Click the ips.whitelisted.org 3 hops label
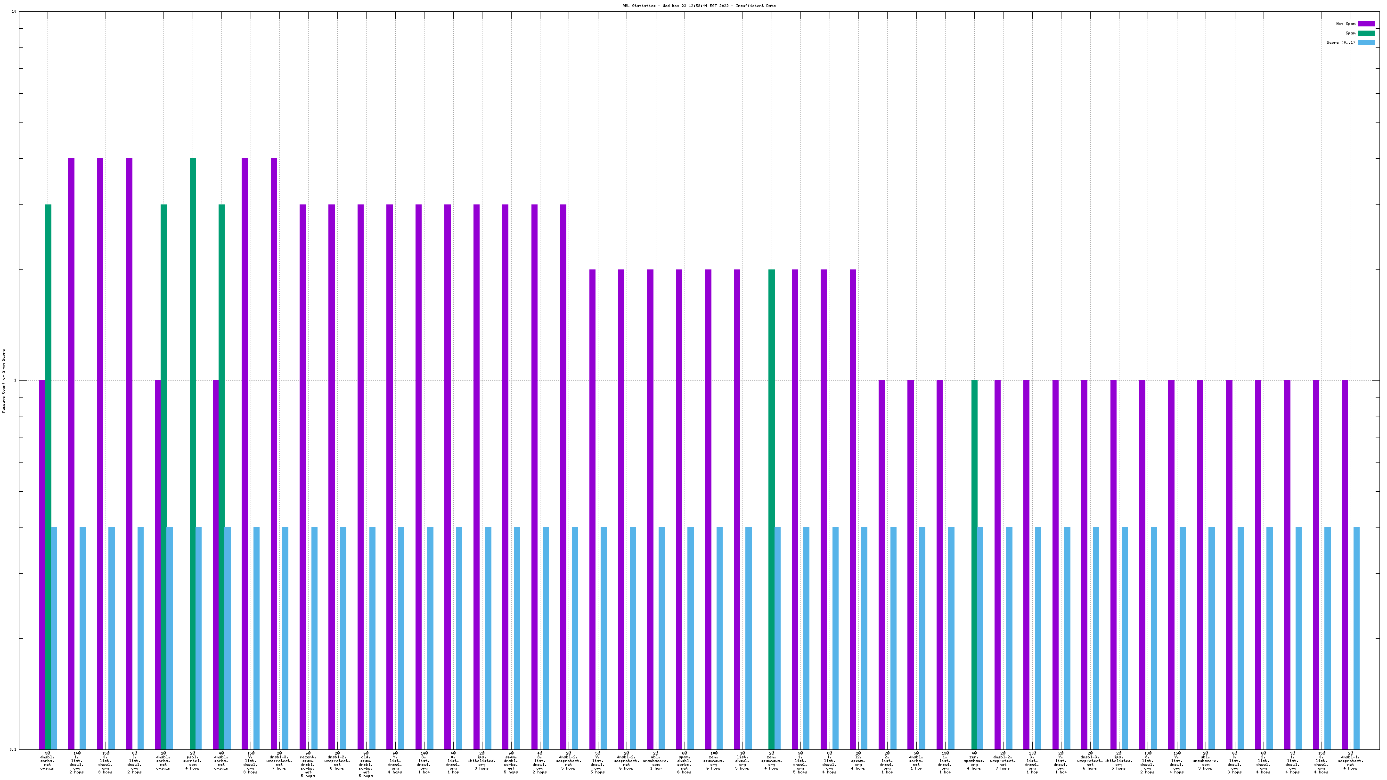 481,761
